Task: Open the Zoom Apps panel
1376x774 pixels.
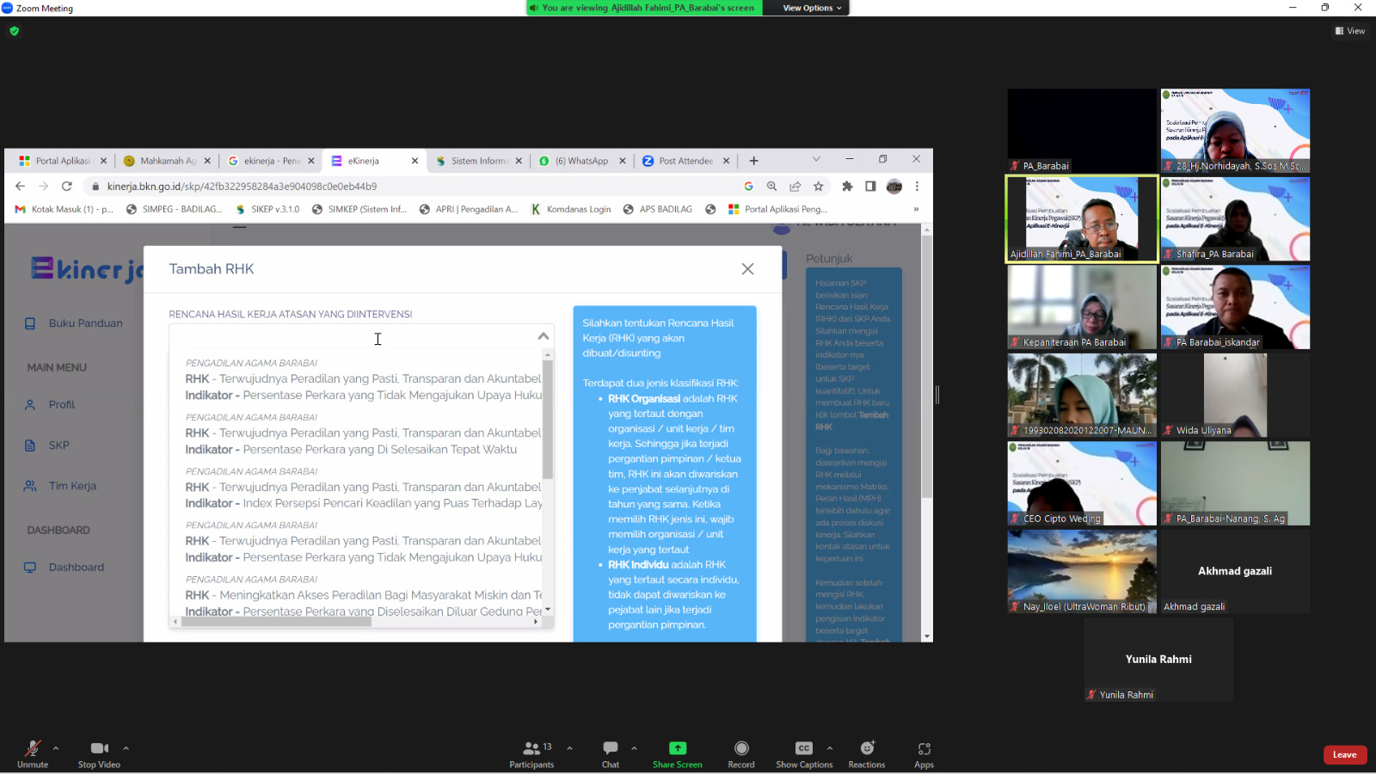Action: [924, 748]
